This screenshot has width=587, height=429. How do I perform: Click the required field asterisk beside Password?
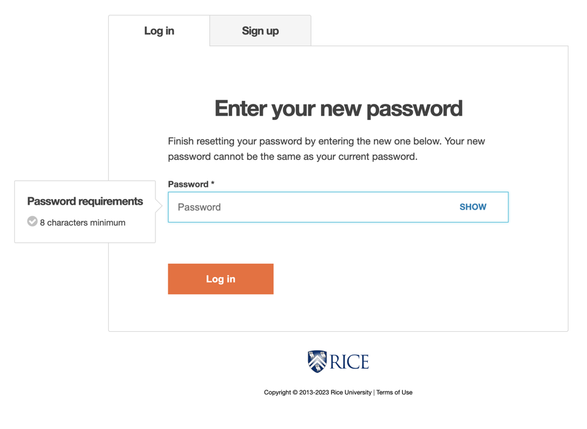tap(214, 184)
